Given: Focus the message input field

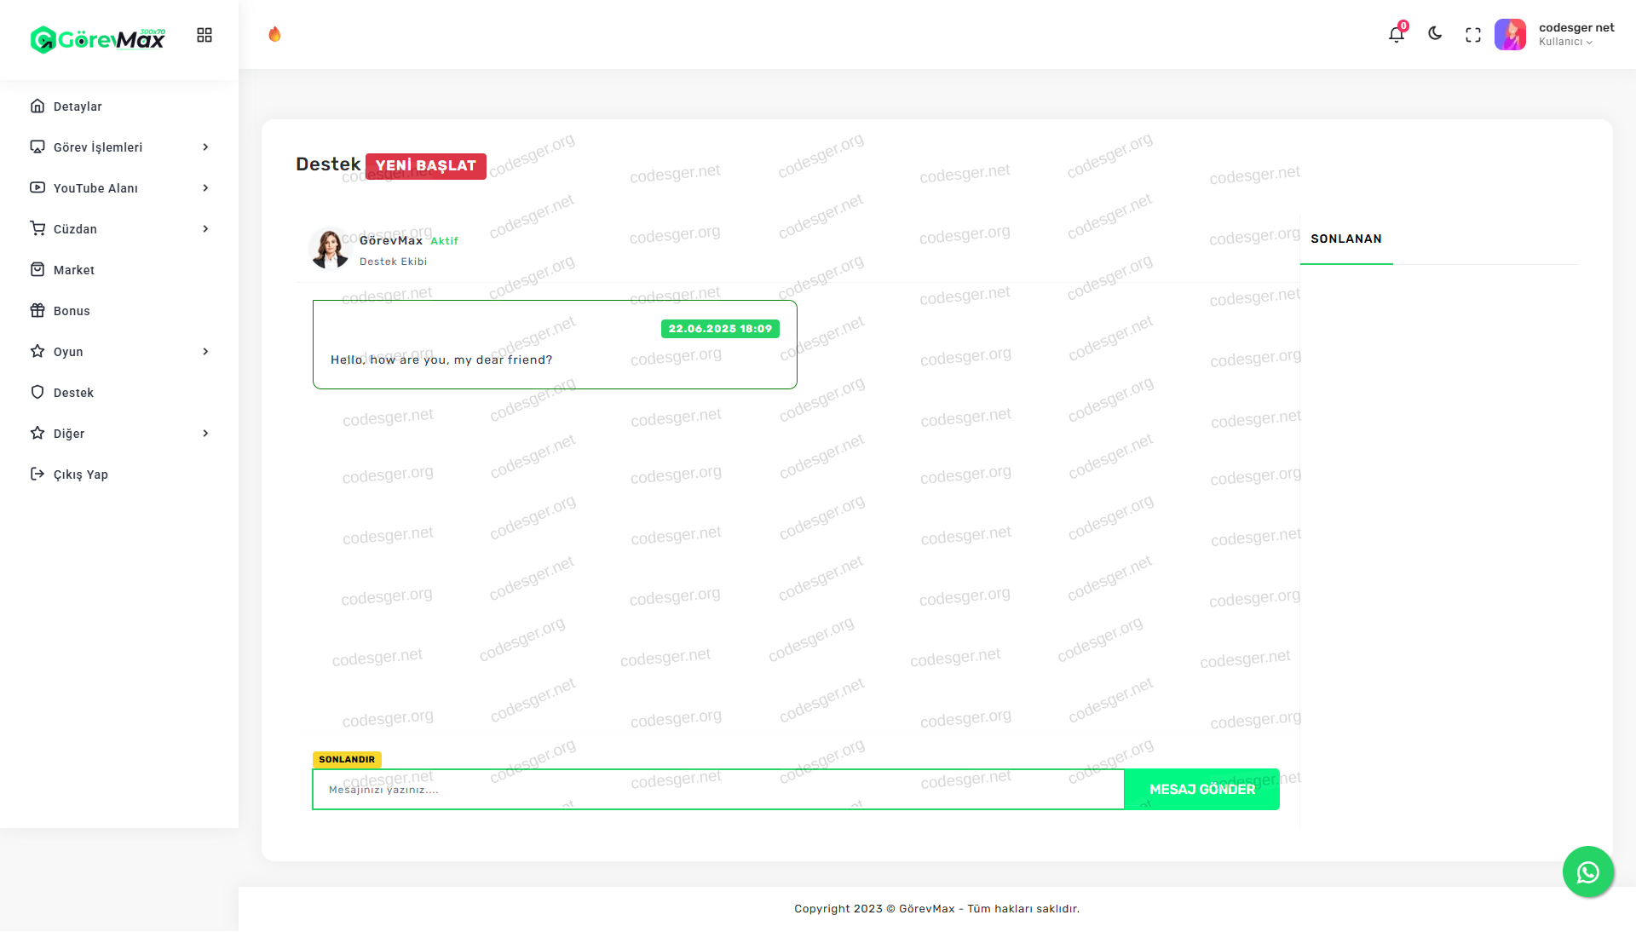Looking at the screenshot, I should tap(717, 790).
